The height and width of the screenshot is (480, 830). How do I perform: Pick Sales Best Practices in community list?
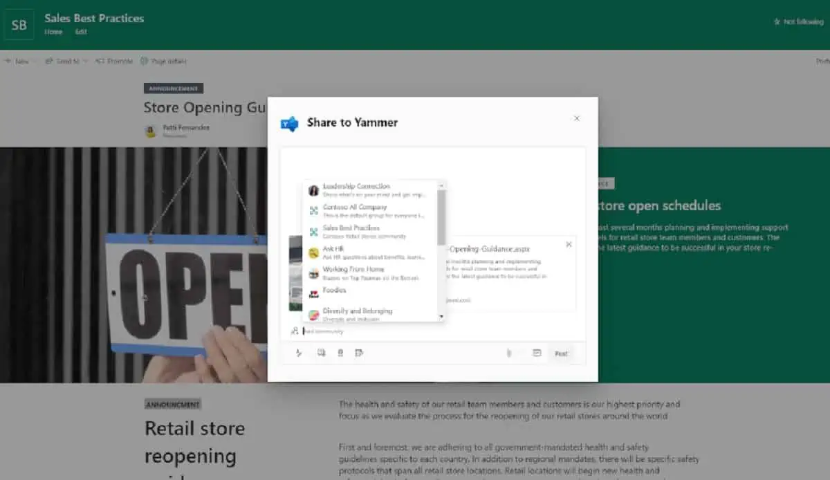tap(371, 232)
